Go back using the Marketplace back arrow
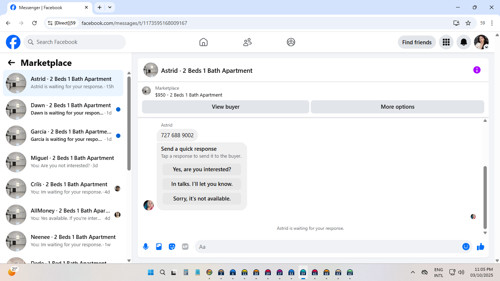 (11, 63)
